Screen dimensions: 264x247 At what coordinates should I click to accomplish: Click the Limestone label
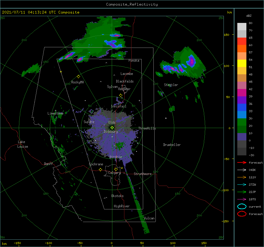pyautogui.click(x=55, y=113)
